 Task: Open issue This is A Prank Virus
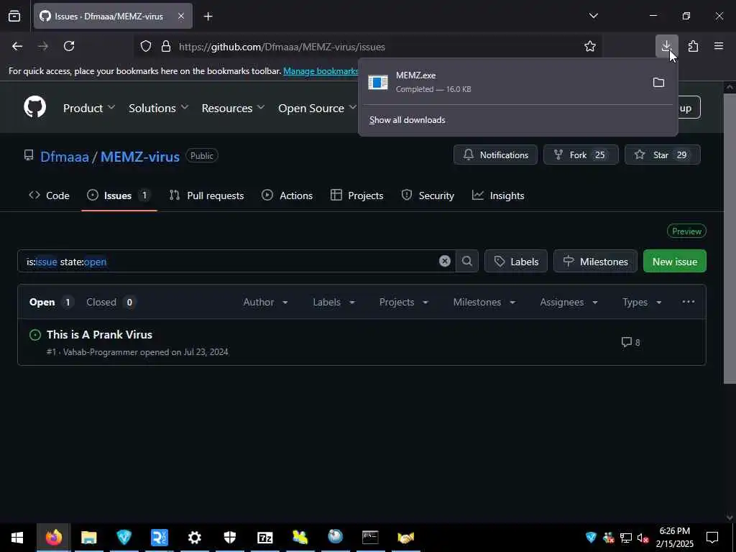click(x=99, y=335)
